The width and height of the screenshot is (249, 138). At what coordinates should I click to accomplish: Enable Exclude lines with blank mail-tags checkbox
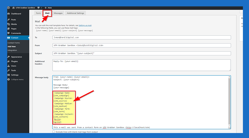pyautogui.click(x=54, y=132)
